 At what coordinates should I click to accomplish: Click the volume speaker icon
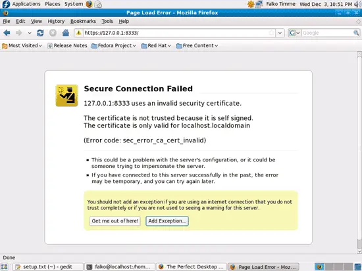[x=357, y=4]
